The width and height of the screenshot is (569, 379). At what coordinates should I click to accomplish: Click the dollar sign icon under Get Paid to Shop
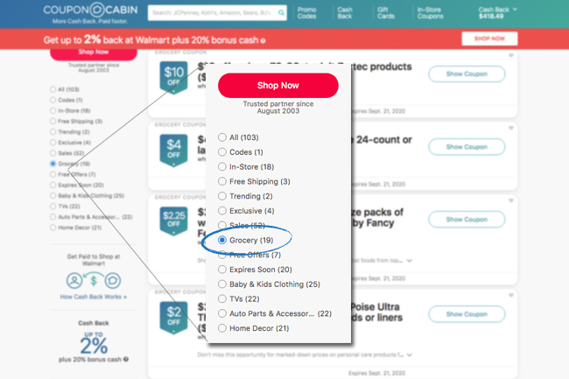[94, 280]
